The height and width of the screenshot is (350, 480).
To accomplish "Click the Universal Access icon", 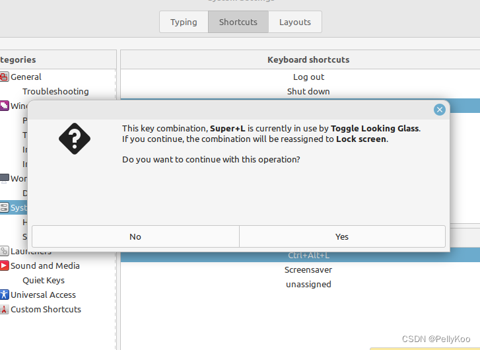I will pyautogui.click(x=4, y=295).
